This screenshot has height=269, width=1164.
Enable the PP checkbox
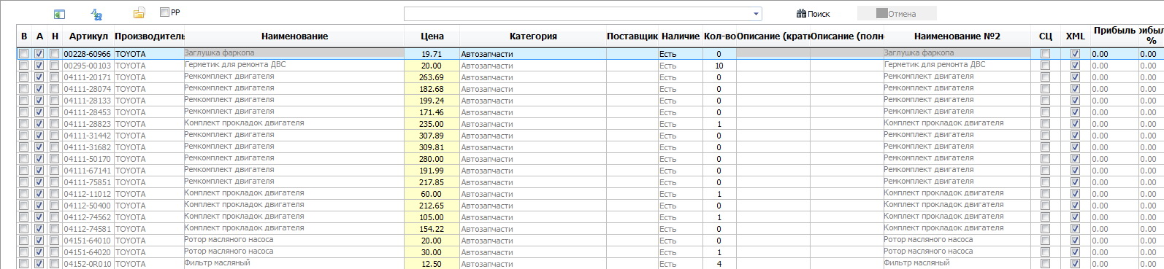point(164,12)
